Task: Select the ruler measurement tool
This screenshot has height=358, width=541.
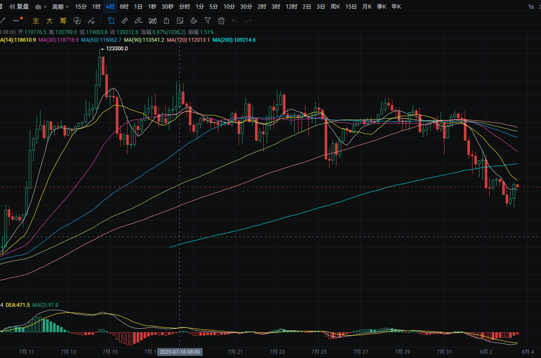Action: pos(124,20)
